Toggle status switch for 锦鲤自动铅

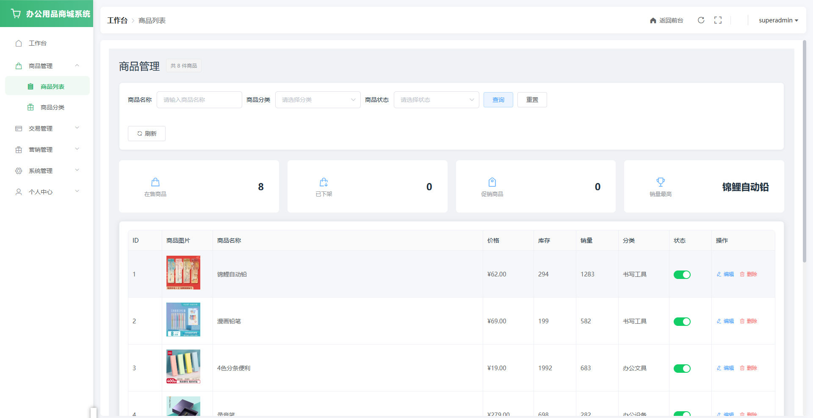coord(682,275)
